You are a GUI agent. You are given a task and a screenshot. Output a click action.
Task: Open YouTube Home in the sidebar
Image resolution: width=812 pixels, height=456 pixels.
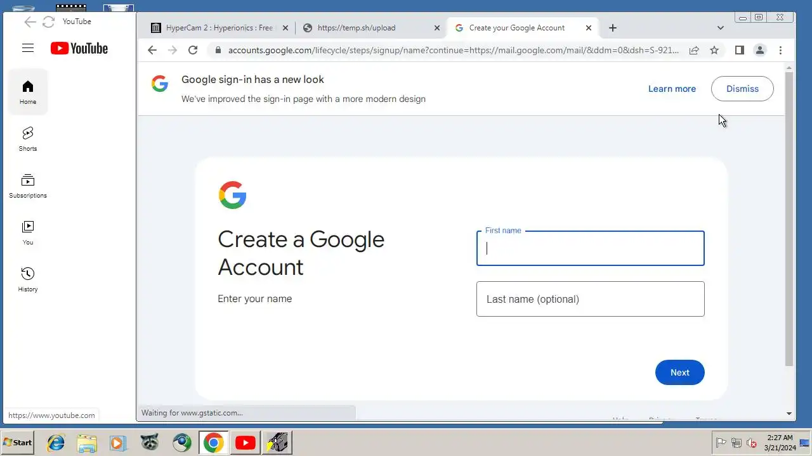(x=28, y=92)
